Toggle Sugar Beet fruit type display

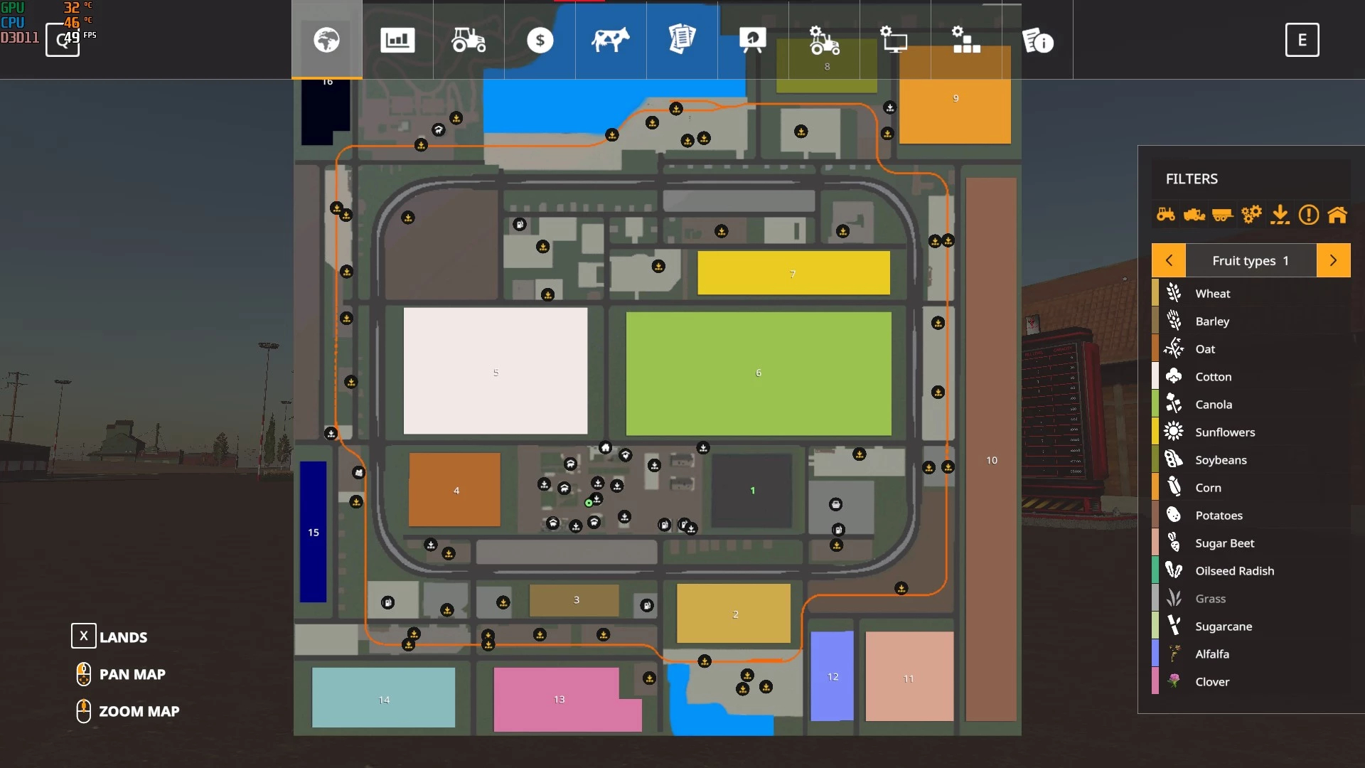1251,543
